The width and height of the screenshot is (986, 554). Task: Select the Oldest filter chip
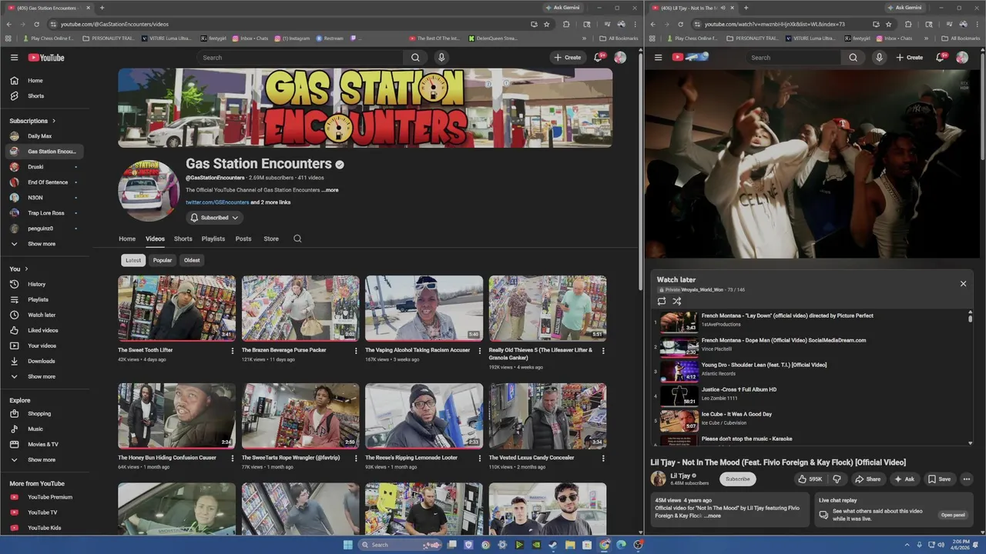(x=192, y=260)
